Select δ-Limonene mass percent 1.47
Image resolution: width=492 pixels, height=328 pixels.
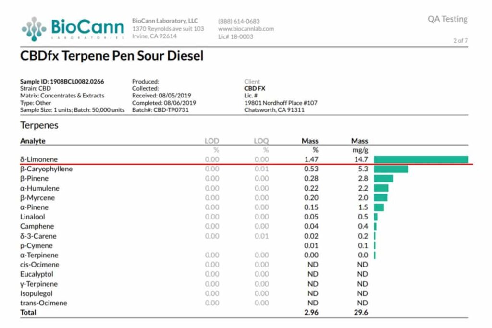311,159
